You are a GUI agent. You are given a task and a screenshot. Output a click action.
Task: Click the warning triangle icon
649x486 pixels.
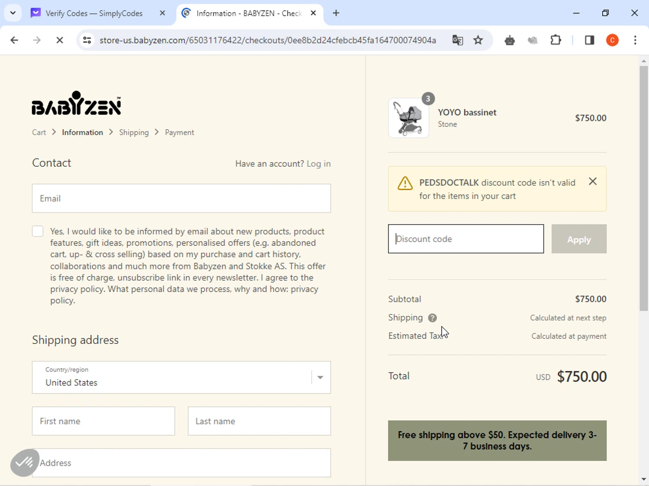click(405, 183)
